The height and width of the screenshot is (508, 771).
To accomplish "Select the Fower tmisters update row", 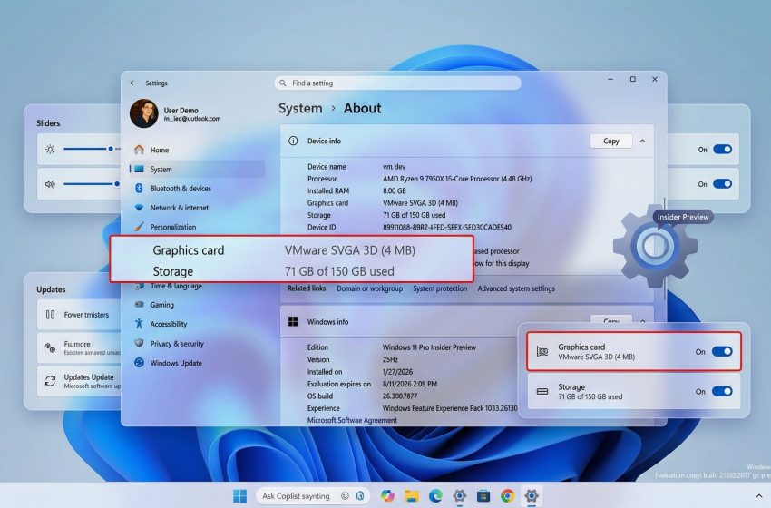I will (79, 314).
